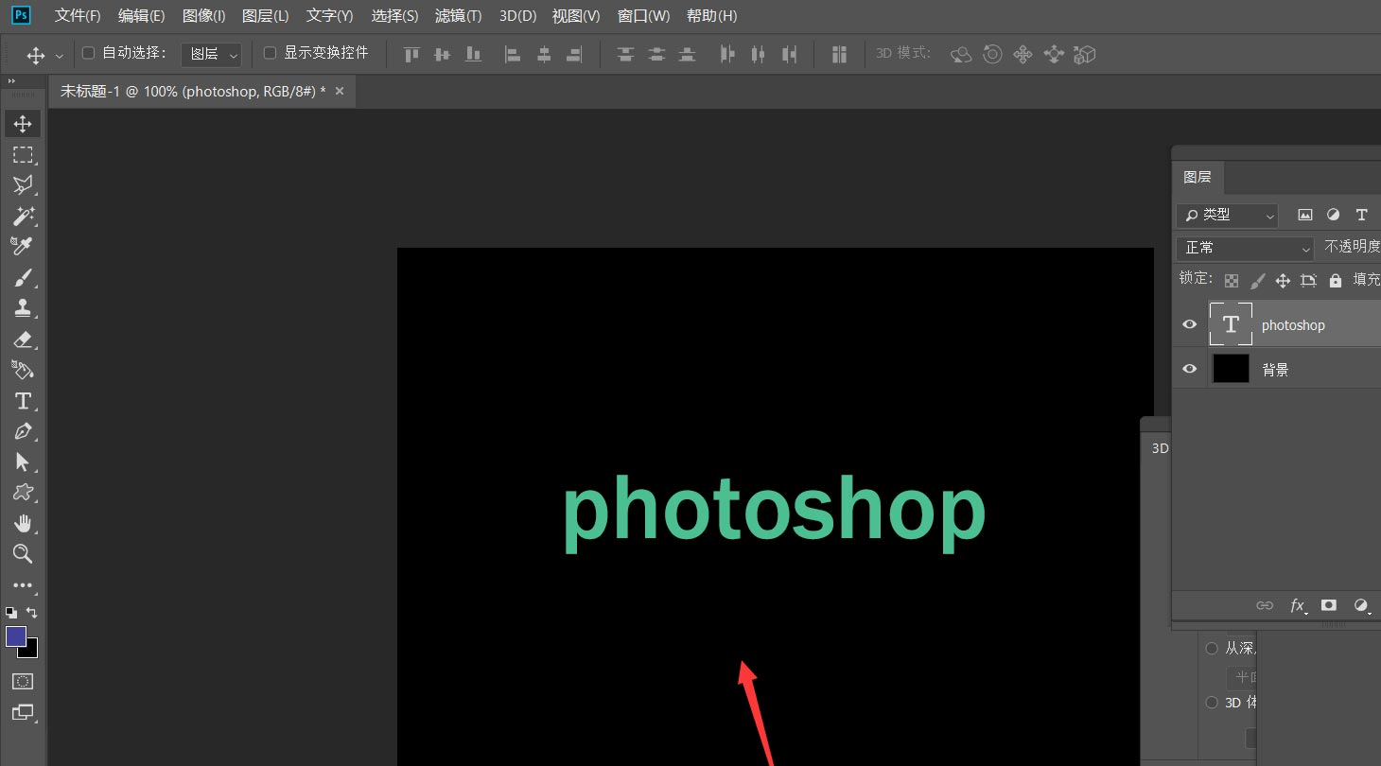
Task: Activate the Zoom tool
Action: tap(23, 554)
